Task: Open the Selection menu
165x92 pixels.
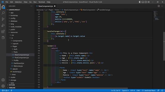Action: click(x=18, y=2)
